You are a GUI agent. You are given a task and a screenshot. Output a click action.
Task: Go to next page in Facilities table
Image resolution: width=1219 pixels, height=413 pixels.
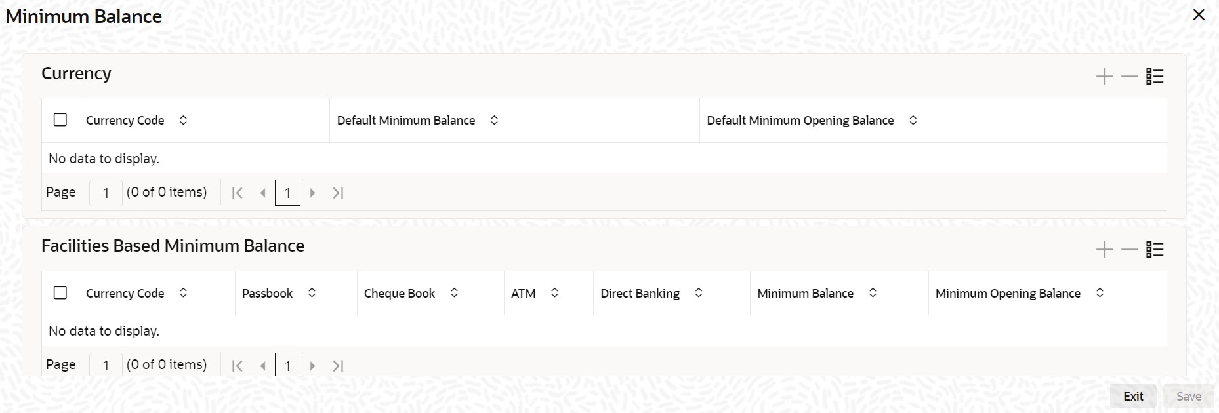(312, 366)
